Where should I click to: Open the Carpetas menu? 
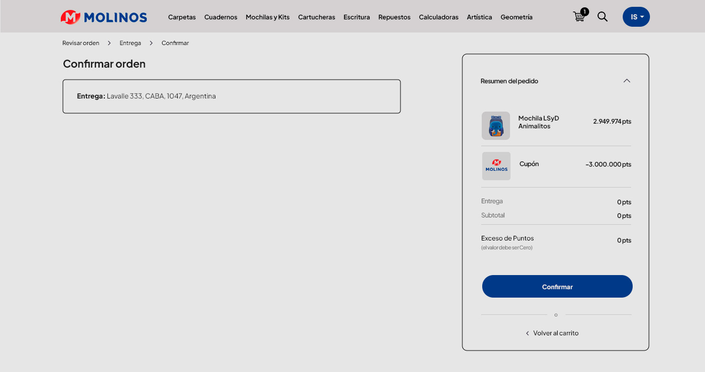[182, 17]
